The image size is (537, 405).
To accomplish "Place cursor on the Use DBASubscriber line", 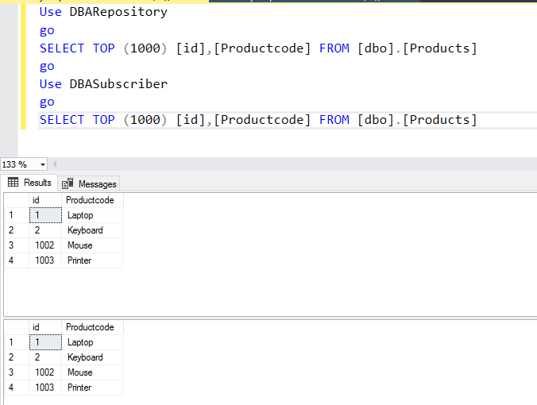I will 103,84.
